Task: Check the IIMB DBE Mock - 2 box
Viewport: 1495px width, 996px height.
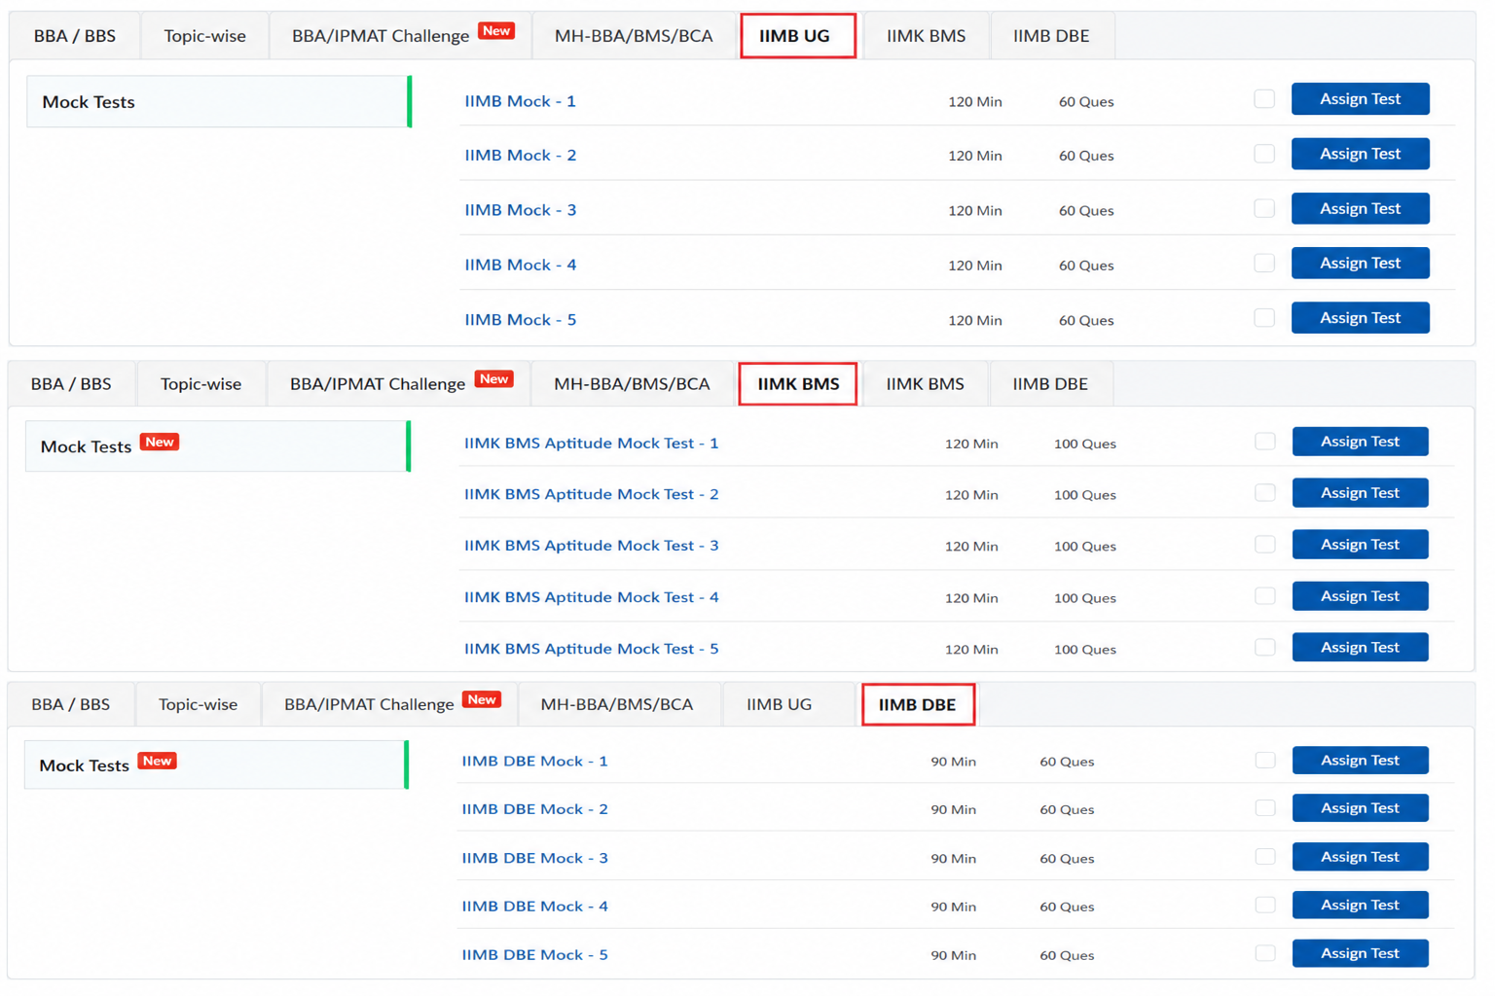Action: tap(1264, 808)
